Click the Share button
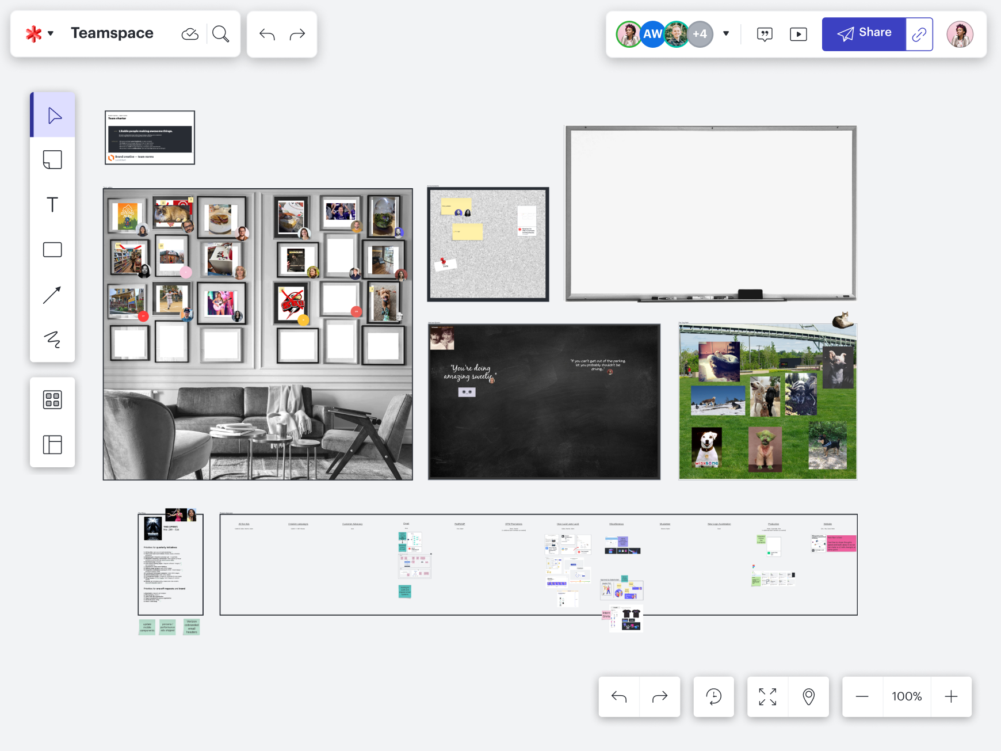The height and width of the screenshot is (751, 1001). coord(864,34)
